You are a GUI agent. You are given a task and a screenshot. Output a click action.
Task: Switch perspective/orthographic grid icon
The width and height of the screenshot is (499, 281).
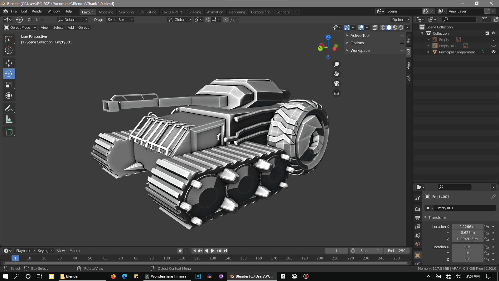coord(337,93)
